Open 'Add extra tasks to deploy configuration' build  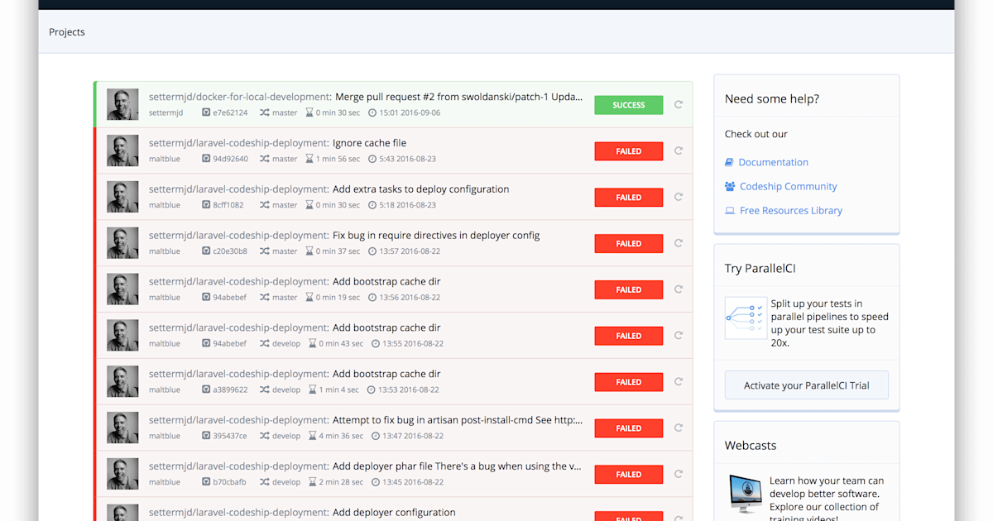pyautogui.click(x=421, y=189)
